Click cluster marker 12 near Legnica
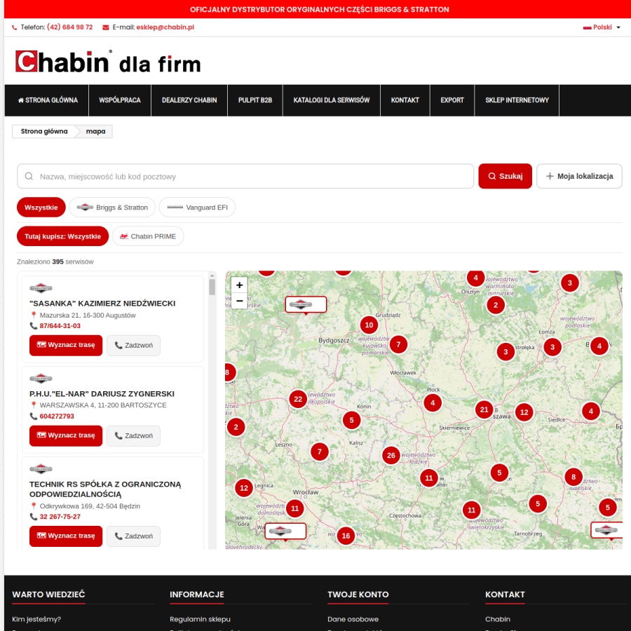 [x=244, y=488]
